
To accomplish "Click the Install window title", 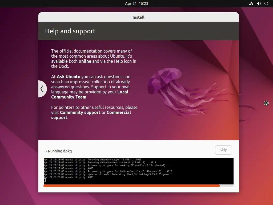I will (138, 17).
